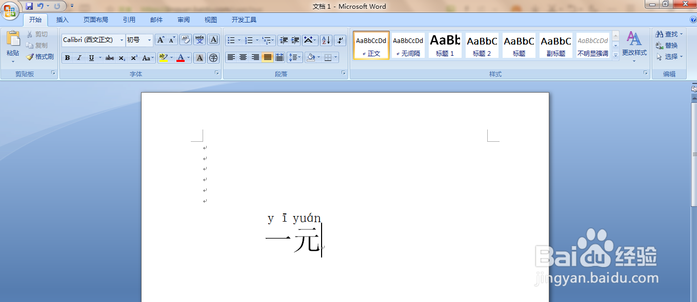
Task: Select the enclose characters (带圈字符) icon
Action: coord(213,58)
